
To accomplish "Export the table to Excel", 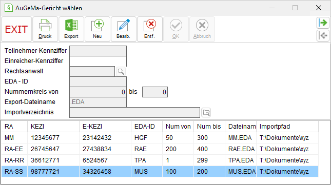I will [x=71, y=29].
